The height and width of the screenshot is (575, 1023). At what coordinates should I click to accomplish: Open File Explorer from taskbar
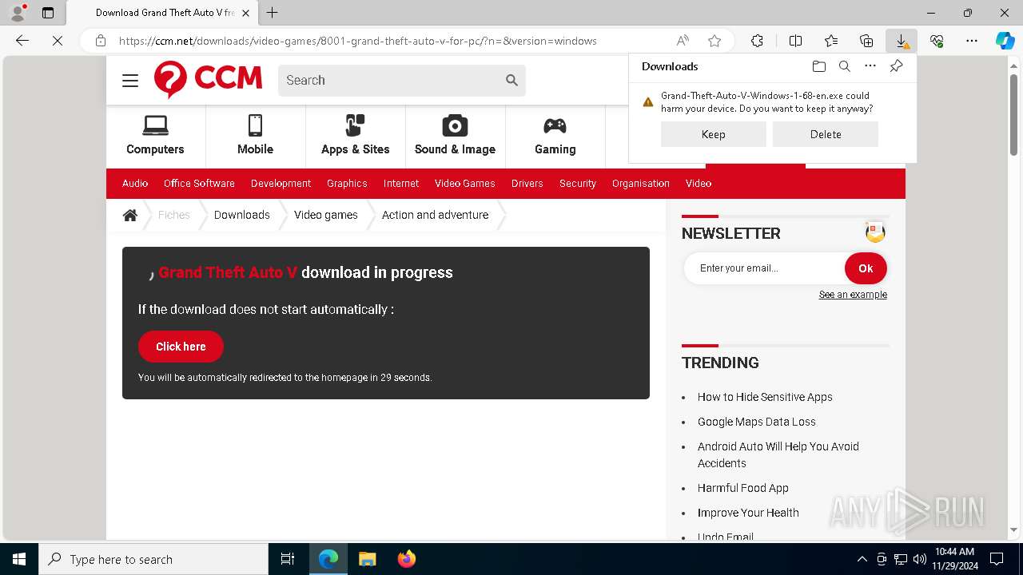[367, 559]
